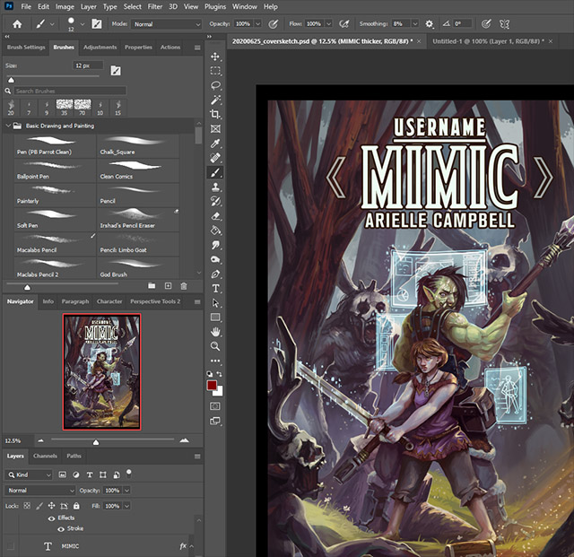Choose the Clean Comics brush
This screenshot has width=574, height=557.
138,170
